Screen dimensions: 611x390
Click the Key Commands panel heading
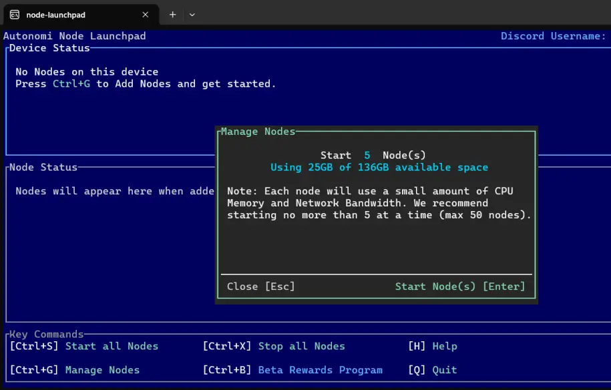[x=46, y=334]
